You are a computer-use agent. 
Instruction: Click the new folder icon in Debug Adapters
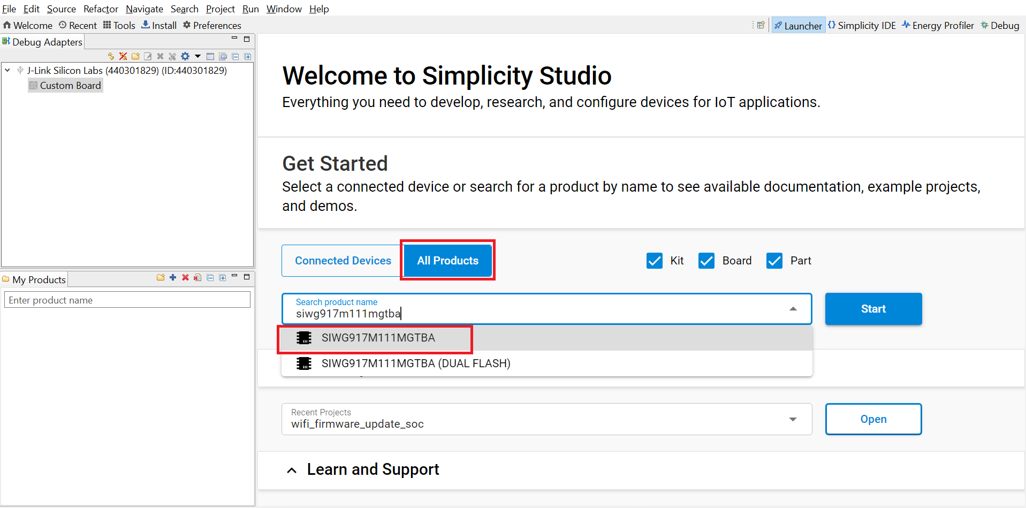click(x=135, y=56)
